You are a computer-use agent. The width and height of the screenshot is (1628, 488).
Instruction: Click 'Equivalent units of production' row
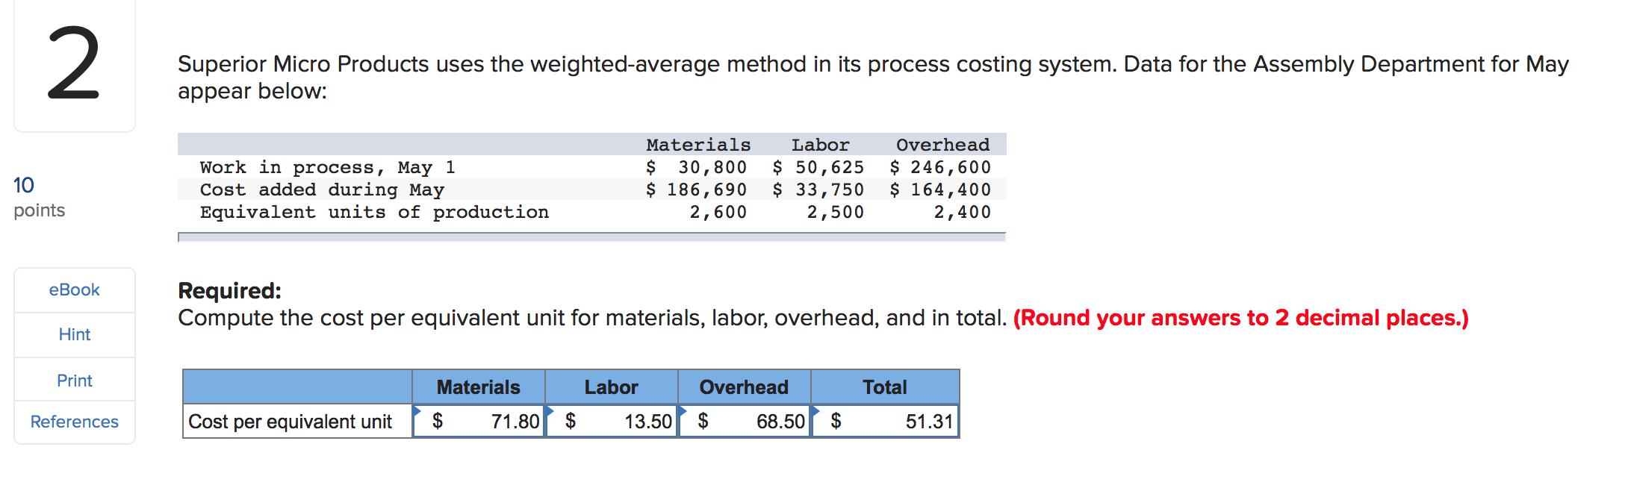(x=591, y=212)
